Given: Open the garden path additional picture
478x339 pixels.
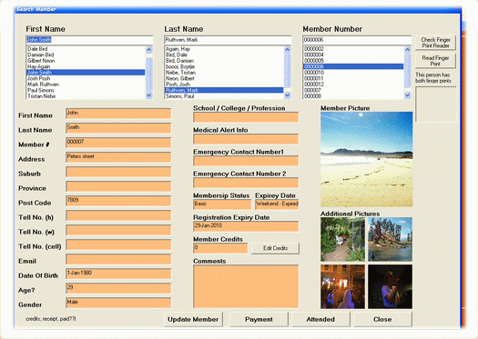Looking at the screenshot, I should (x=342, y=239).
